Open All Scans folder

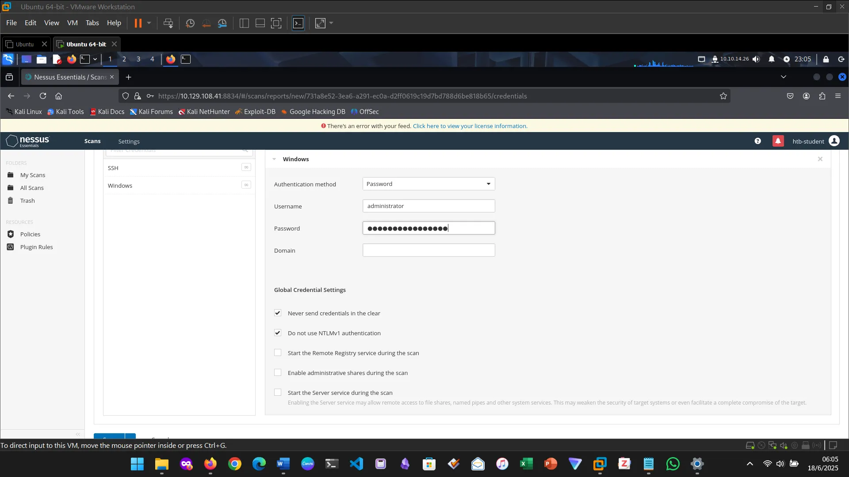[32, 188]
